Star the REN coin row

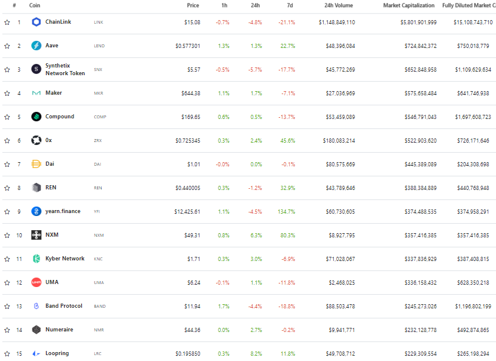[x=7, y=188]
